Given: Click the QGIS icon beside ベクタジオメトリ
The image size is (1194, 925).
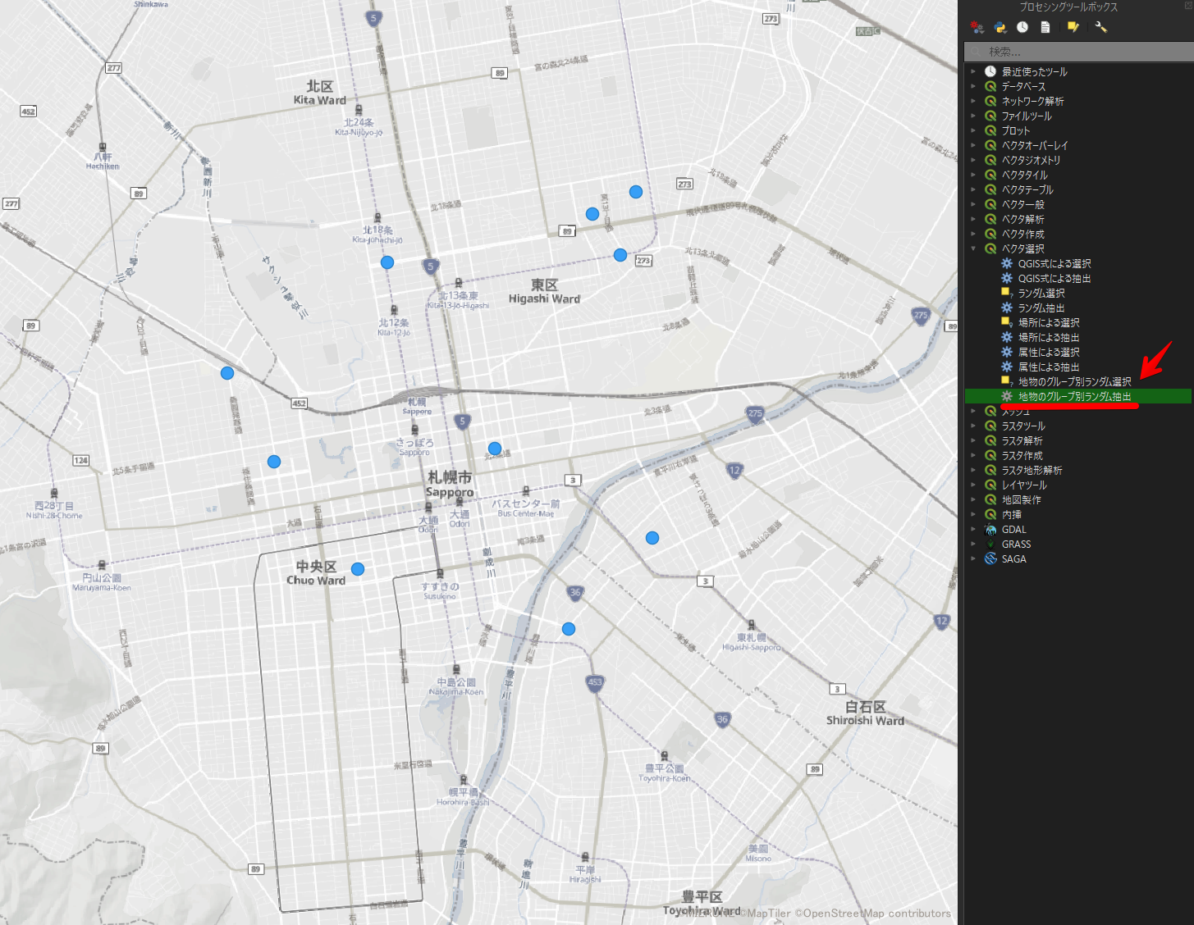Looking at the screenshot, I should coord(990,161).
